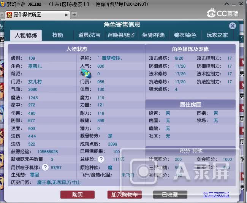This screenshot has height=203, width=247.
Task: Collapse window using the title bar up arrow
Action: pos(227,4)
